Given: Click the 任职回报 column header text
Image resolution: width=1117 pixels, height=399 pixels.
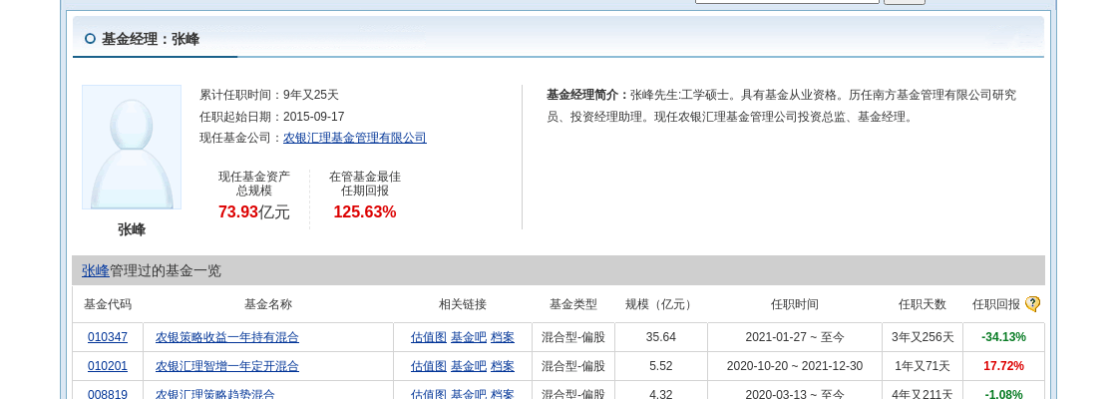Looking at the screenshot, I should pyautogui.click(x=996, y=304).
